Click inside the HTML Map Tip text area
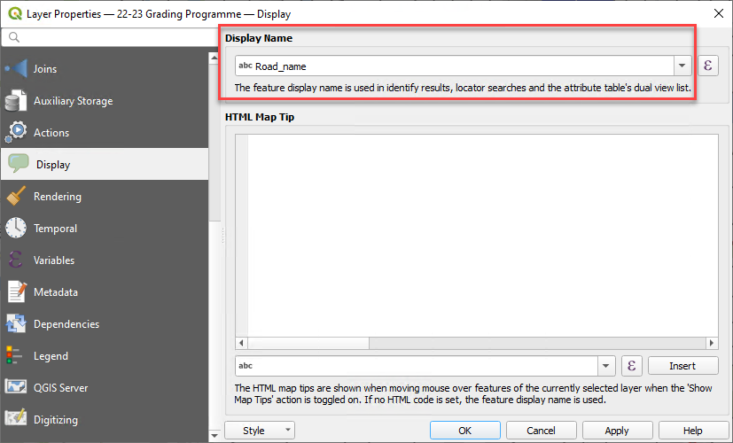Image resolution: width=733 pixels, height=443 pixels. pos(476,235)
